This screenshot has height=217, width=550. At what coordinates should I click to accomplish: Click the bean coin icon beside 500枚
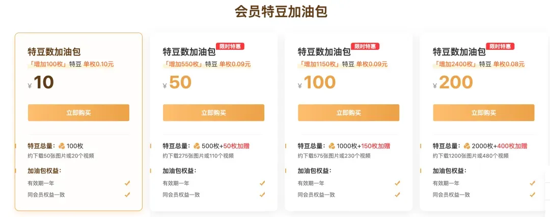point(197,146)
